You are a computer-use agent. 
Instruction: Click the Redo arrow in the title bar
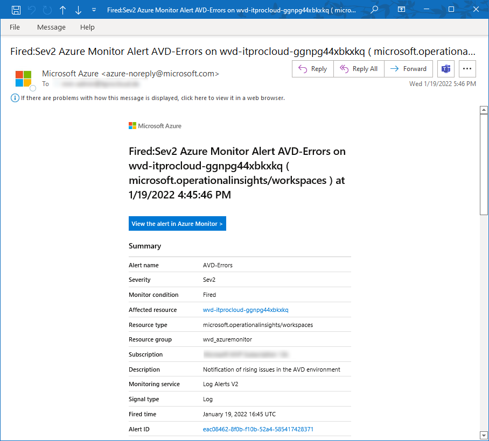(x=47, y=10)
